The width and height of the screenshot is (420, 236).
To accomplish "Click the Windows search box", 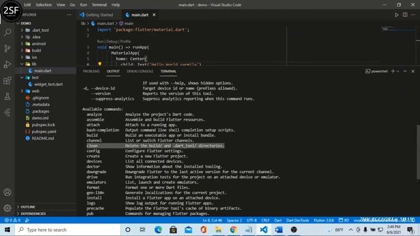I will coord(68,229).
